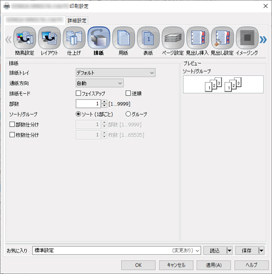Click the 適用(A) apply button
Screen dimensions: 272x274
[214, 265]
